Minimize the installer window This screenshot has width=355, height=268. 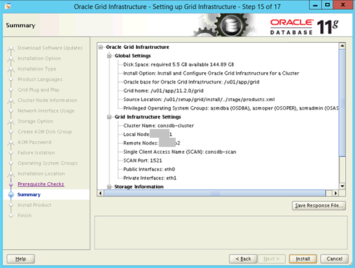315,5
